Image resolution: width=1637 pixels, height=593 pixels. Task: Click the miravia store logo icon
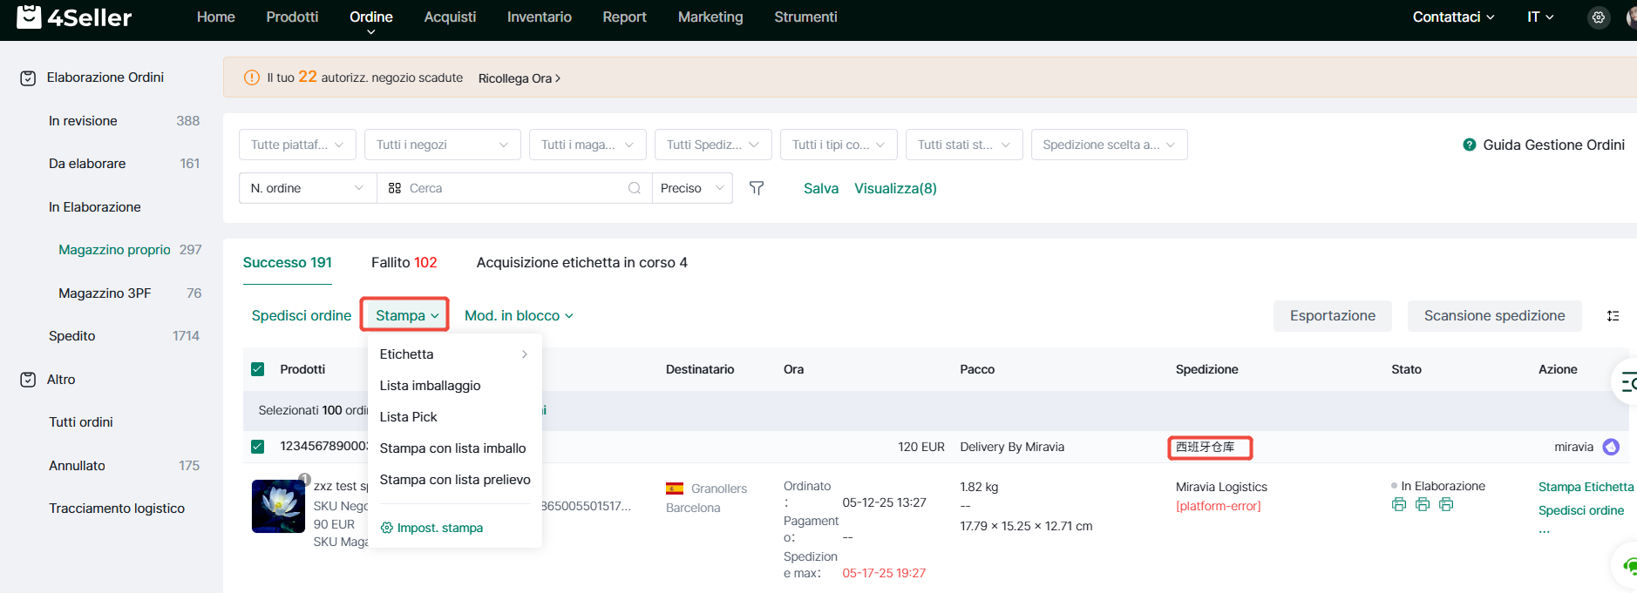[1611, 447]
